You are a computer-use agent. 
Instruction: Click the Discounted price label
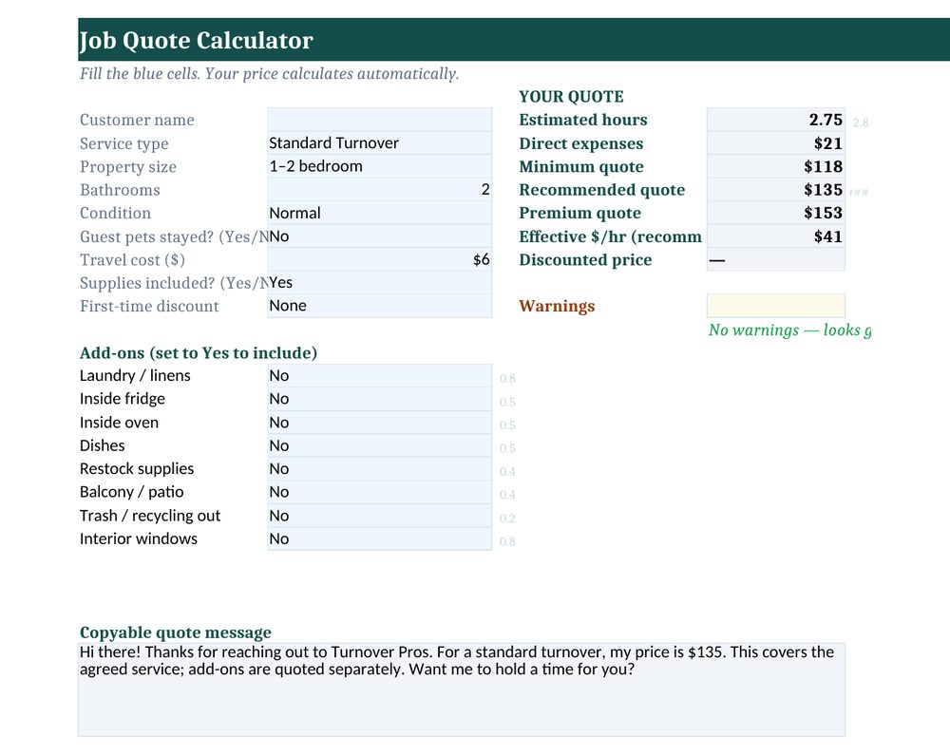585,260
